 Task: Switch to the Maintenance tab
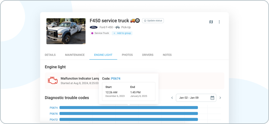pos(75,55)
